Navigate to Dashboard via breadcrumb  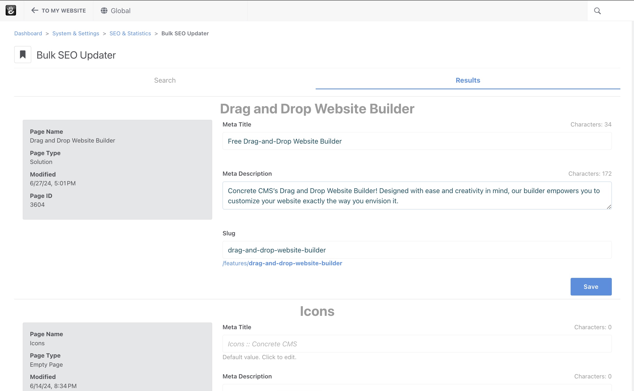click(28, 33)
